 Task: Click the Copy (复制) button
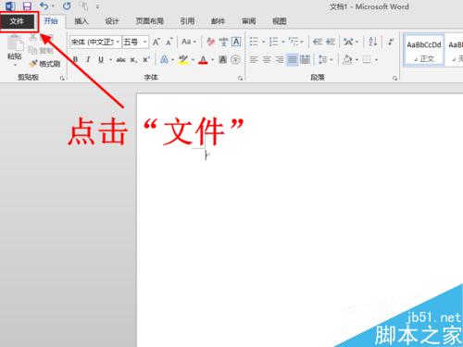pyautogui.click(x=41, y=50)
